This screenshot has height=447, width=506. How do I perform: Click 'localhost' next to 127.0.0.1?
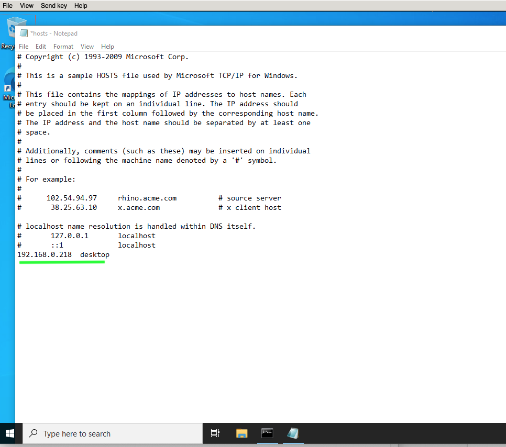coord(137,236)
